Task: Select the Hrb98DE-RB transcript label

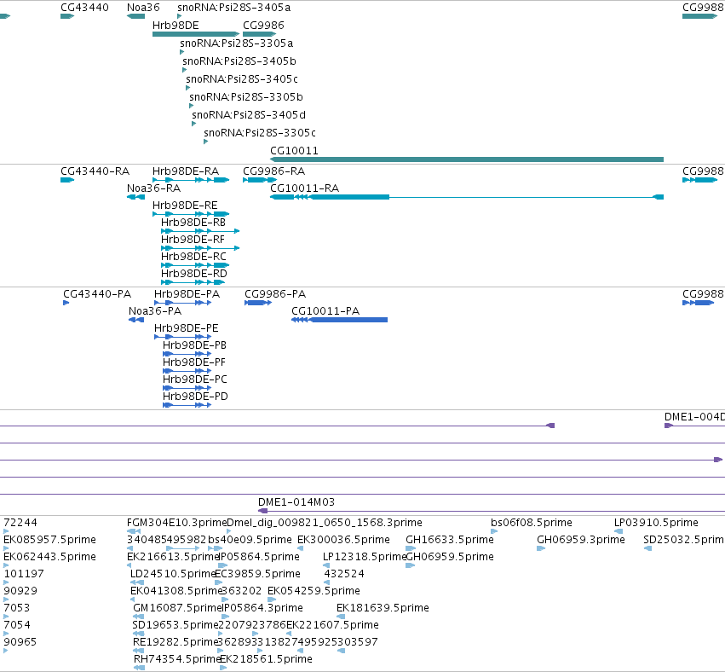Action: (x=193, y=222)
